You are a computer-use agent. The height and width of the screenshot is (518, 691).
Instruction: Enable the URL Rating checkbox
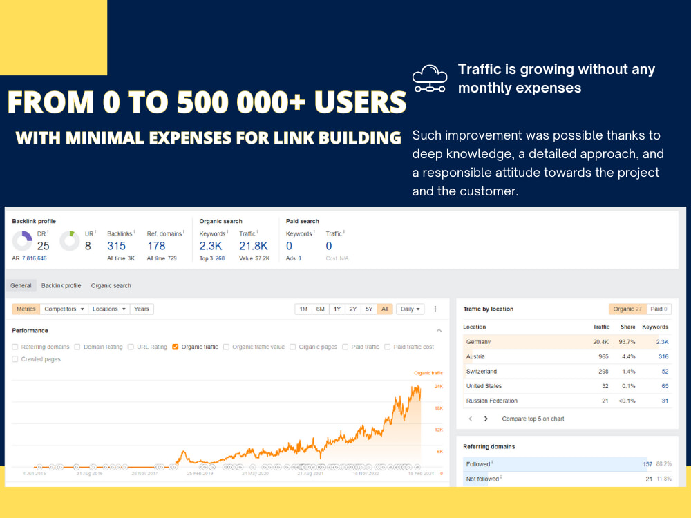pyautogui.click(x=131, y=347)
